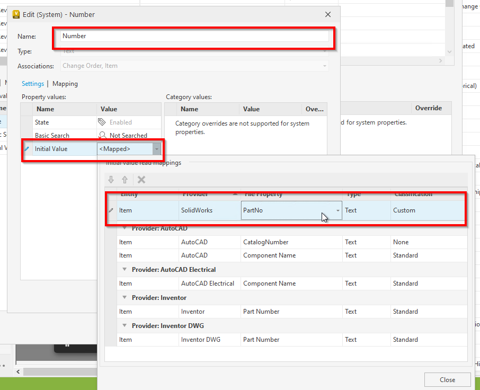The image size is (480, 390).
Task: Click the move-up arrow above the mappings grid
Action: click(126, 180)
